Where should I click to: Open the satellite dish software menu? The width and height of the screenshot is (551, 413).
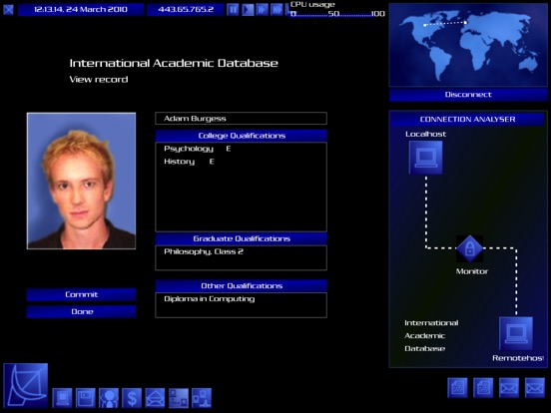(x=26, y=386)
